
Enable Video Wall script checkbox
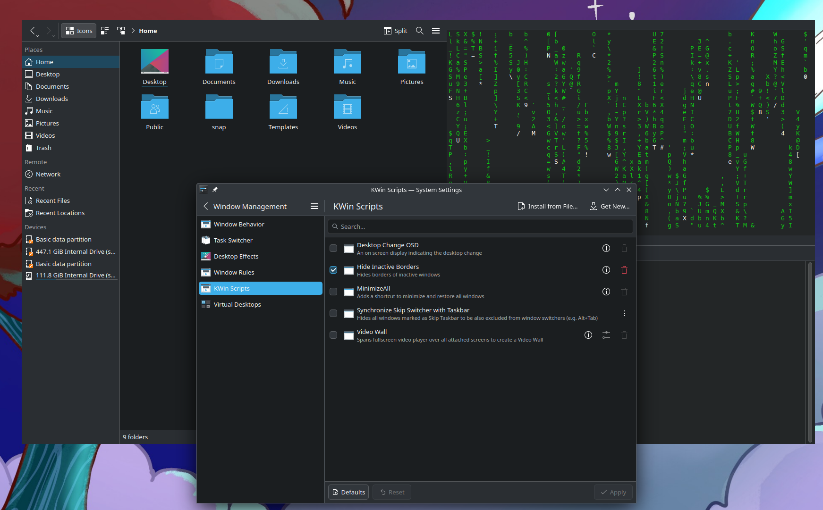[333, 335]
